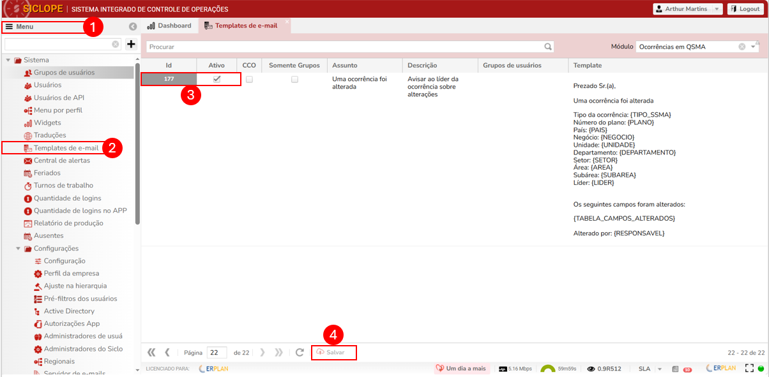This screenshot has width=769, height=377.
Task: Click the plus icon beside menu search
Action: point(131,44)
